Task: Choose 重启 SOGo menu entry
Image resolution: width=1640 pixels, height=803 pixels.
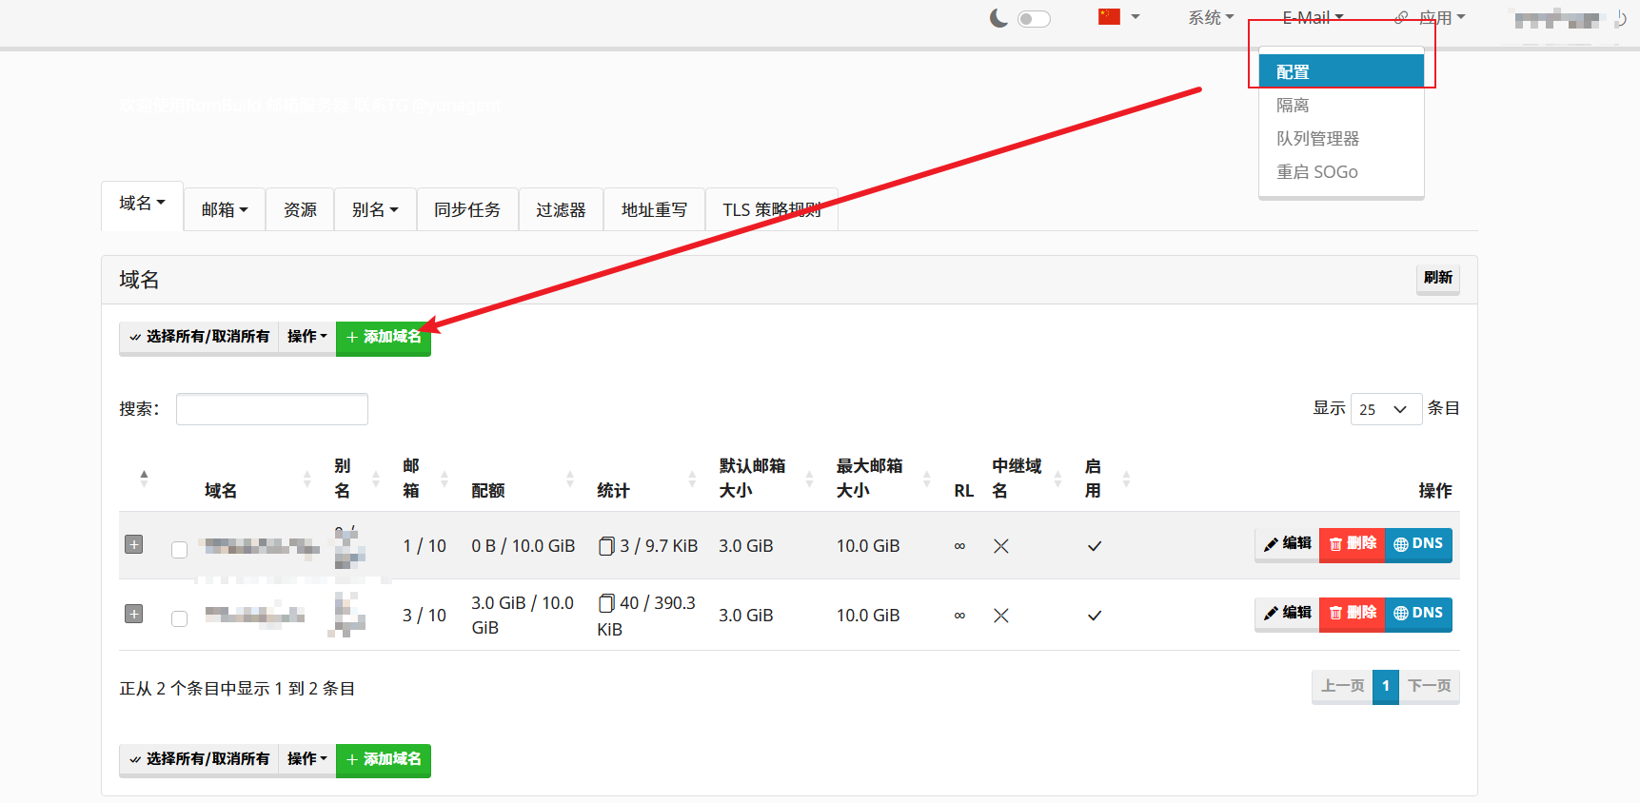Action: click(x=1341, y=171)
